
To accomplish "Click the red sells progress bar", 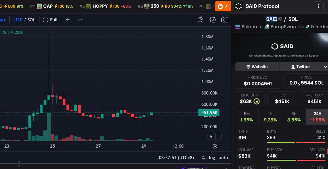I will point(311,142).
